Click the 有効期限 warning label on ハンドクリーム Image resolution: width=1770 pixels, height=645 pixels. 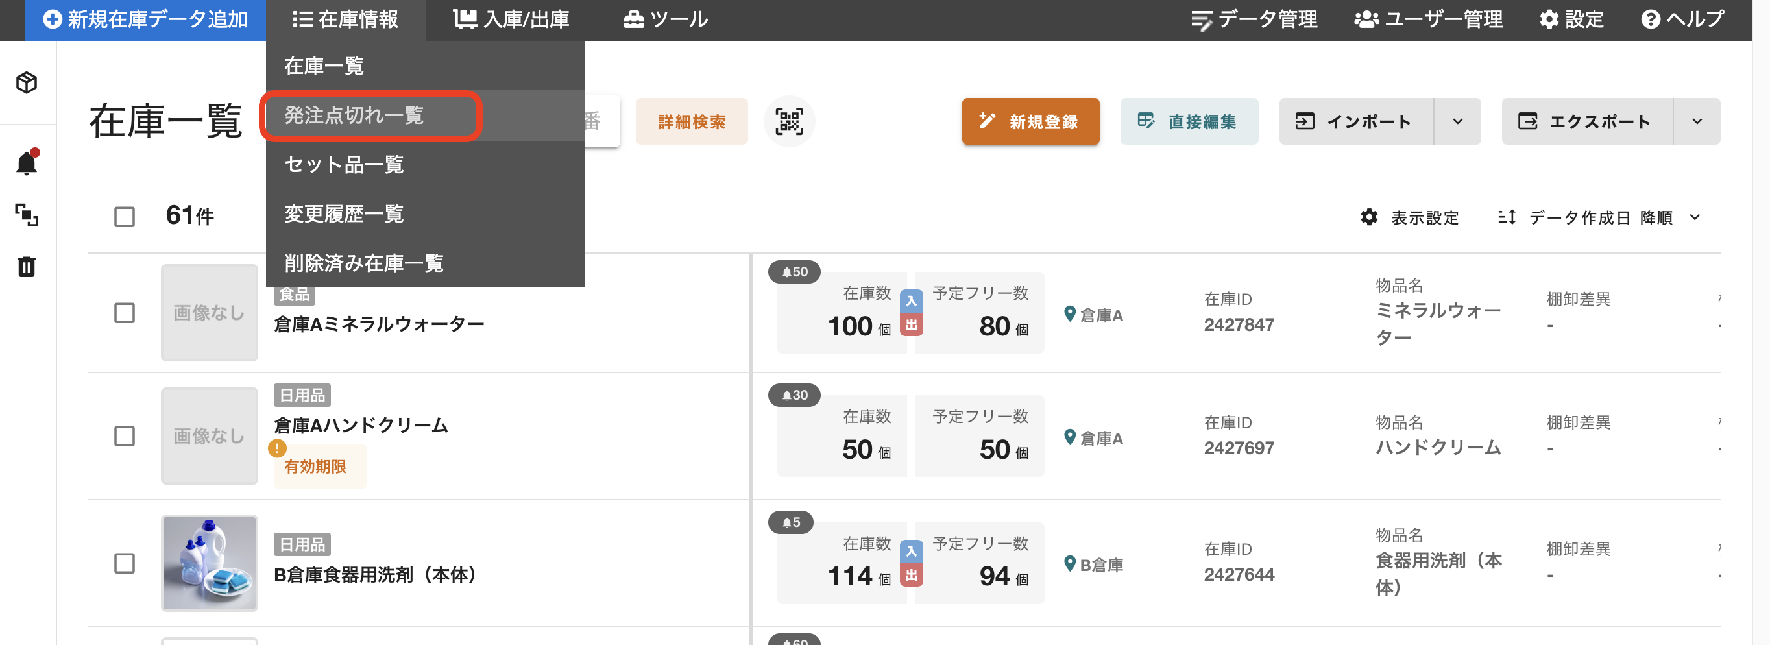[x=319, y=467]
